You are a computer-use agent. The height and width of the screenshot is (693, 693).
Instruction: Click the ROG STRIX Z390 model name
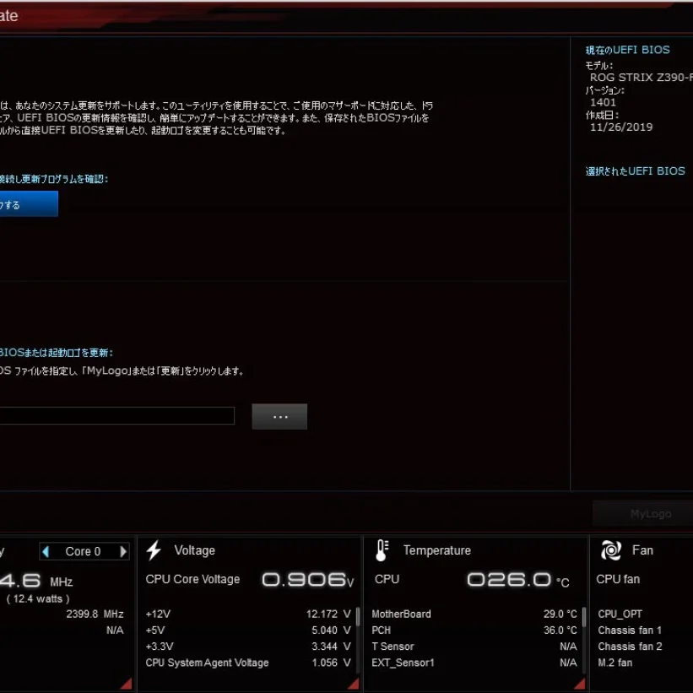pyautogui.click(x=642, y=78)
